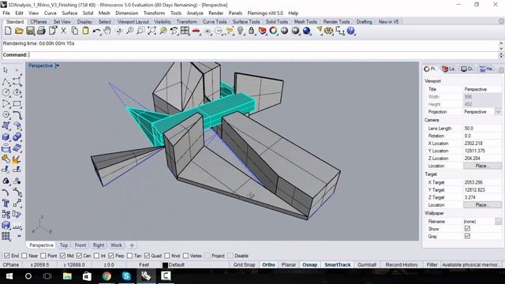
Task: Click the Print icon
Action: (41, 31)
